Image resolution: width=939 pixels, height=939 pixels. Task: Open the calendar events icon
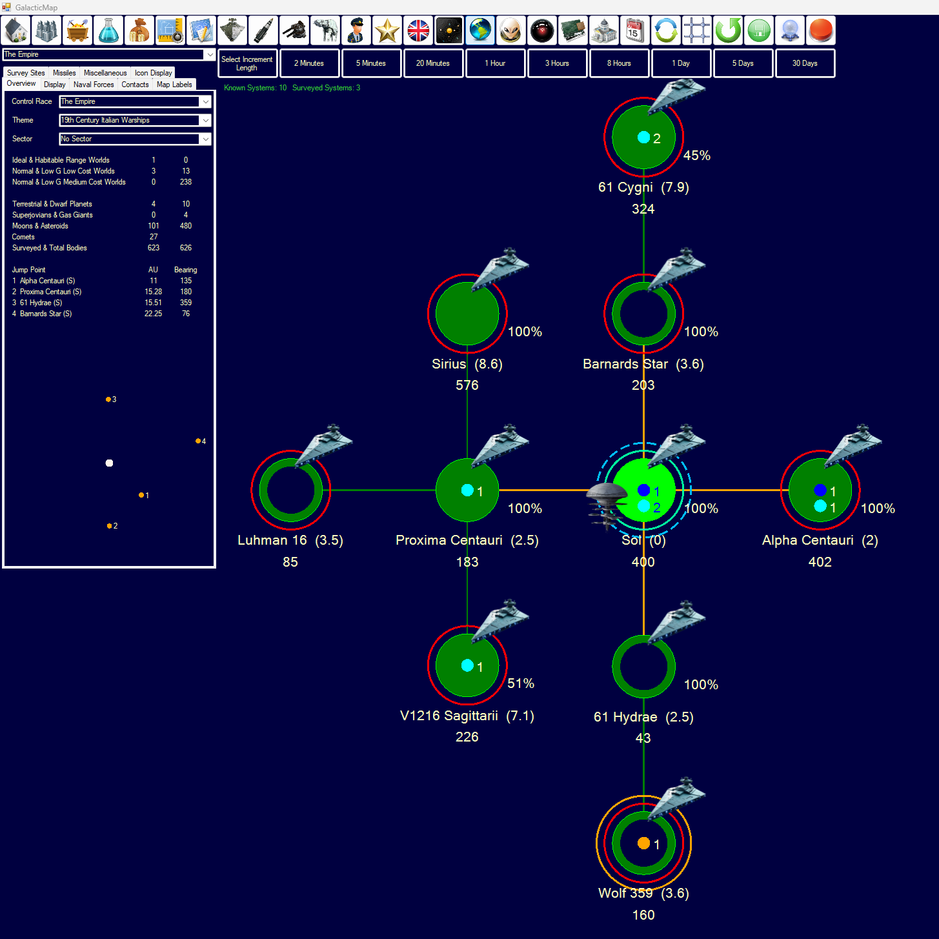(635, 30)
